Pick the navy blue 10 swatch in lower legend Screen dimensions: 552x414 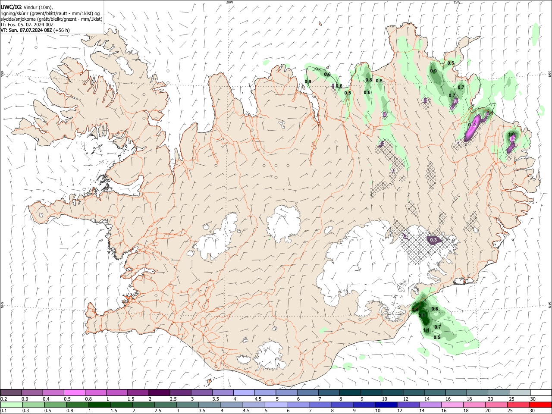click(386, 405)
